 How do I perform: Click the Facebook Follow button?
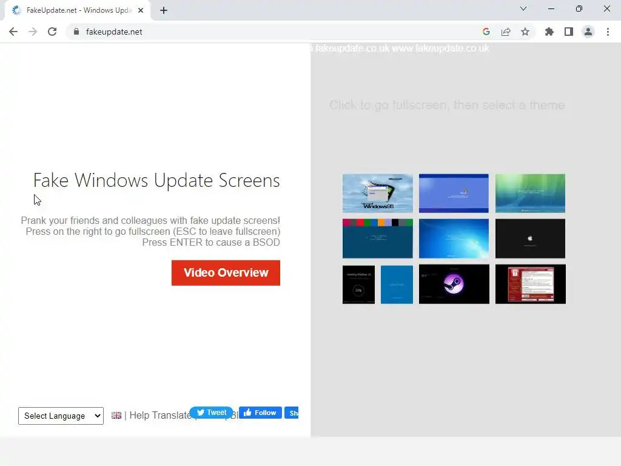[260, 413]
